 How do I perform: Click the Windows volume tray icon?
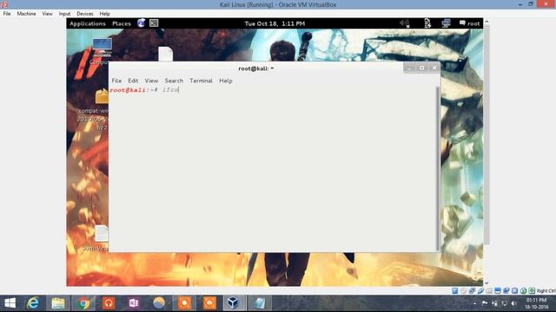[513, 303]
